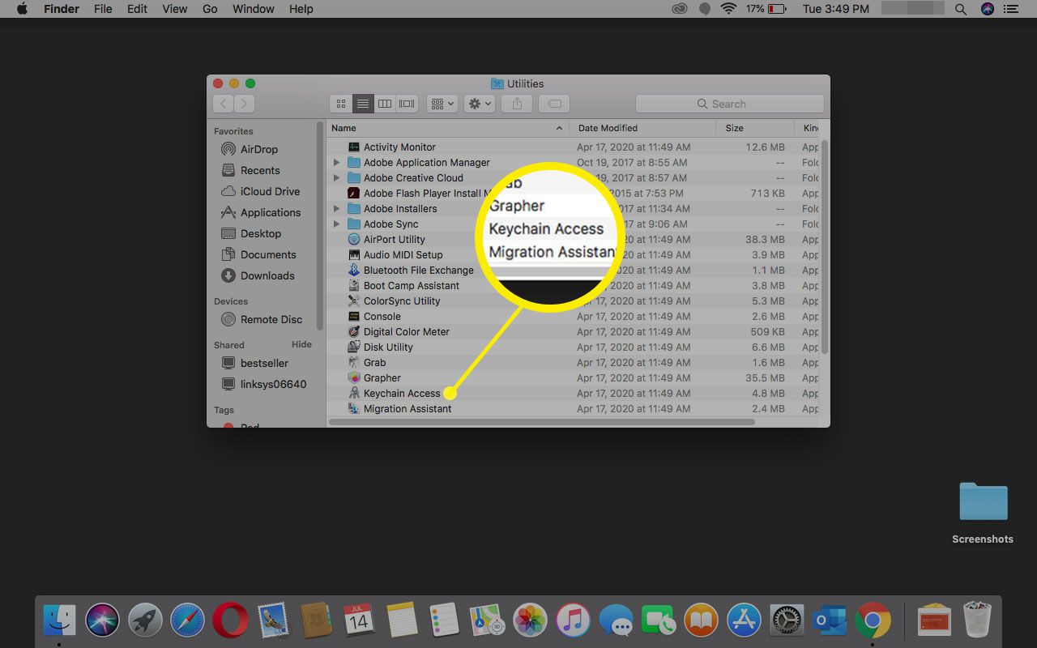This screenshot has width=1037, height=648.
Task: Expand the Adobe Creative Cloud folder
Action: (x=337, y=177)
